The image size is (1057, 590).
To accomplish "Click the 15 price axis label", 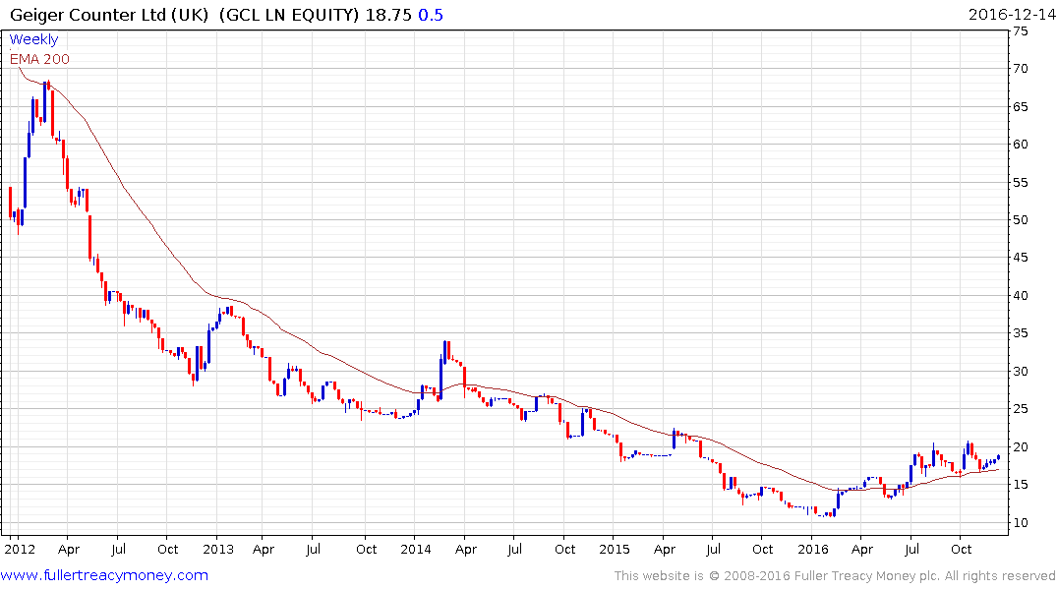I will [x=1021, y=485].
